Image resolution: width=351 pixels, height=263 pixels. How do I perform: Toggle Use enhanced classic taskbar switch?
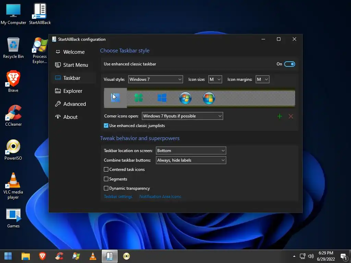(289, 64)
